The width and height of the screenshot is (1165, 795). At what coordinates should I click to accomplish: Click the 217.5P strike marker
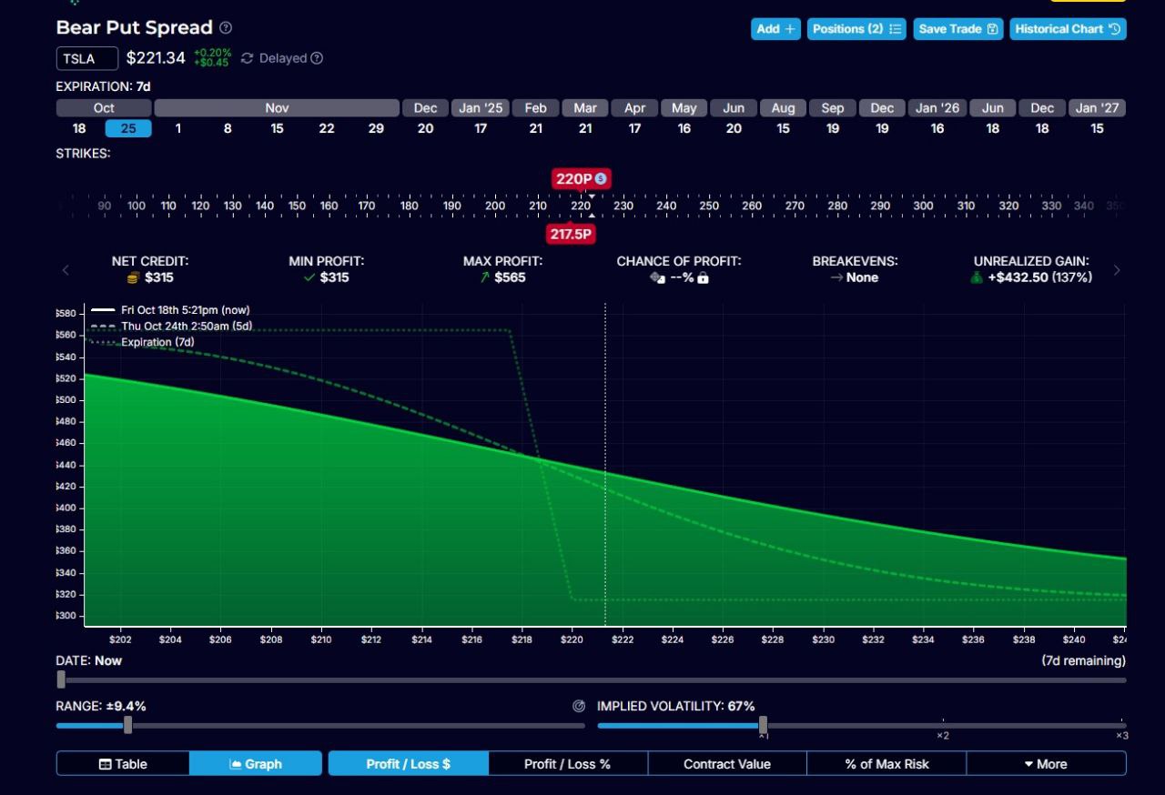coord(572,235)
